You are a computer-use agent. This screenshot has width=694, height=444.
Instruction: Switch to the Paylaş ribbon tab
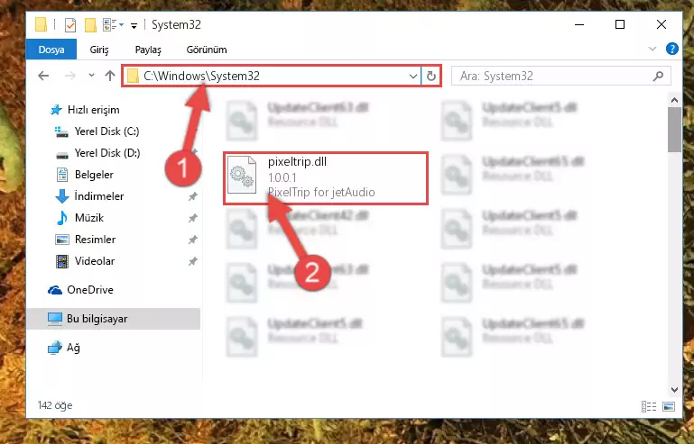tap(148, 50)
